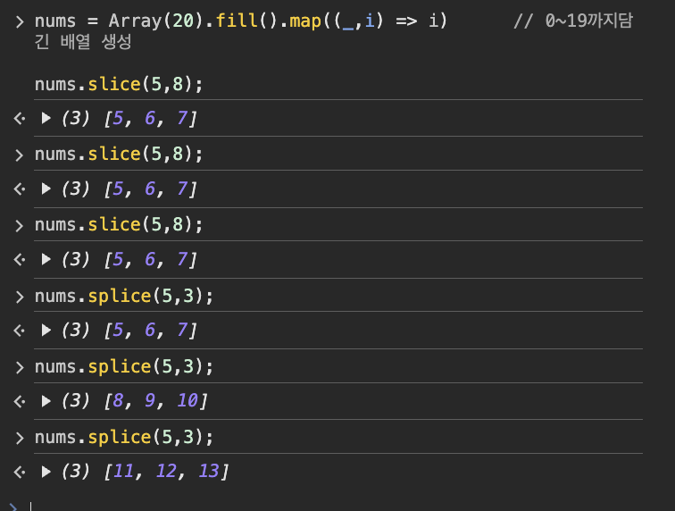Click the return arrow icon beside [11, 12, 13]

(x=20, y=473)
